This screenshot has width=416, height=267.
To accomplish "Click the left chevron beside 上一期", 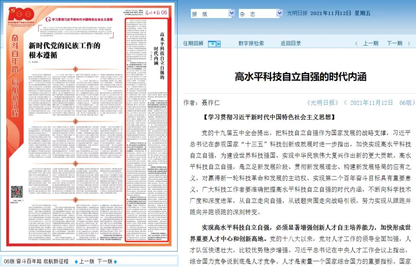I will point(356,44).
